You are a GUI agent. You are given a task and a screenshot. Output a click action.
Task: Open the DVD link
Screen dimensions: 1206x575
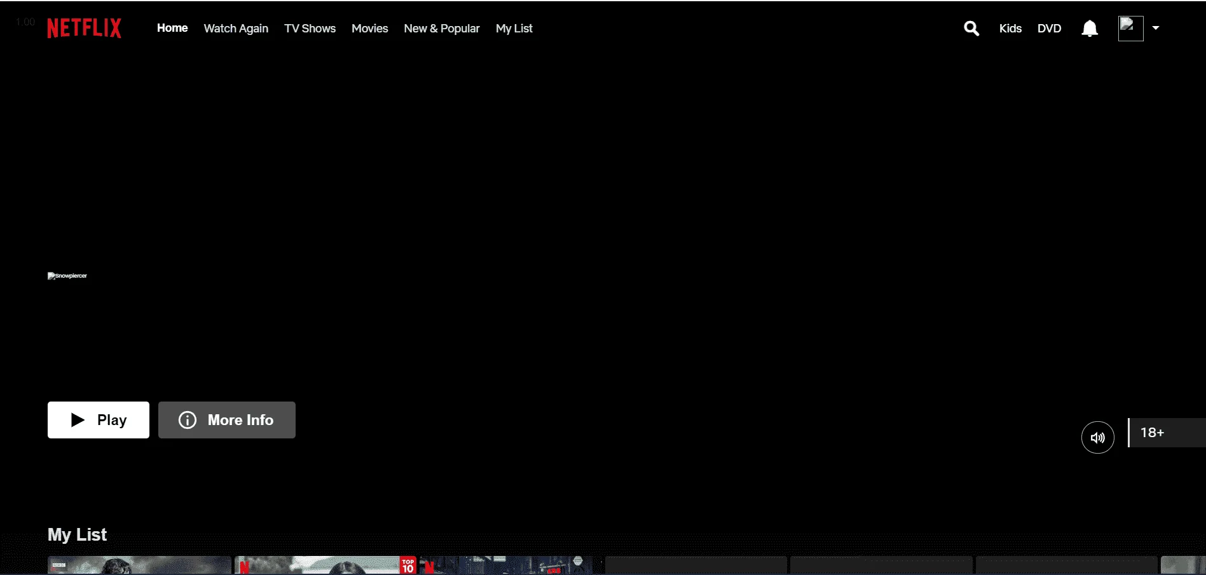[1049, 29]
